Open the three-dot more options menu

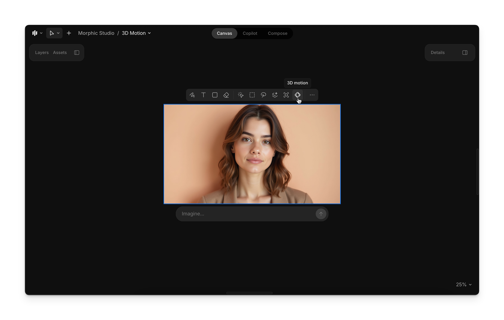click(x=312, y=95)
